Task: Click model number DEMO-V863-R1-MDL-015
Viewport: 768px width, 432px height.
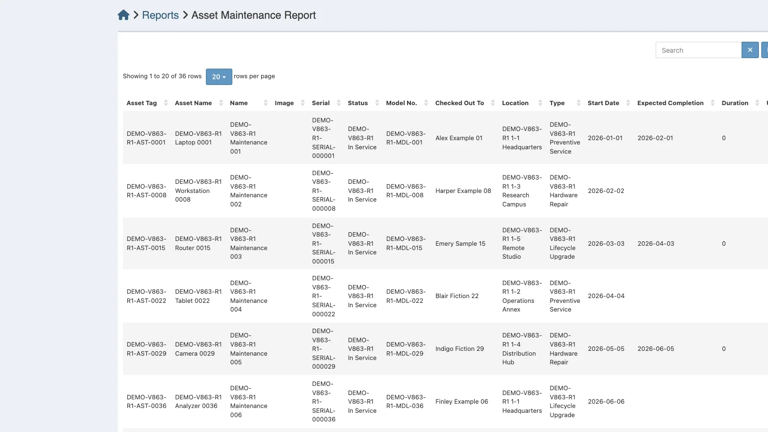Action: (406, 243)
